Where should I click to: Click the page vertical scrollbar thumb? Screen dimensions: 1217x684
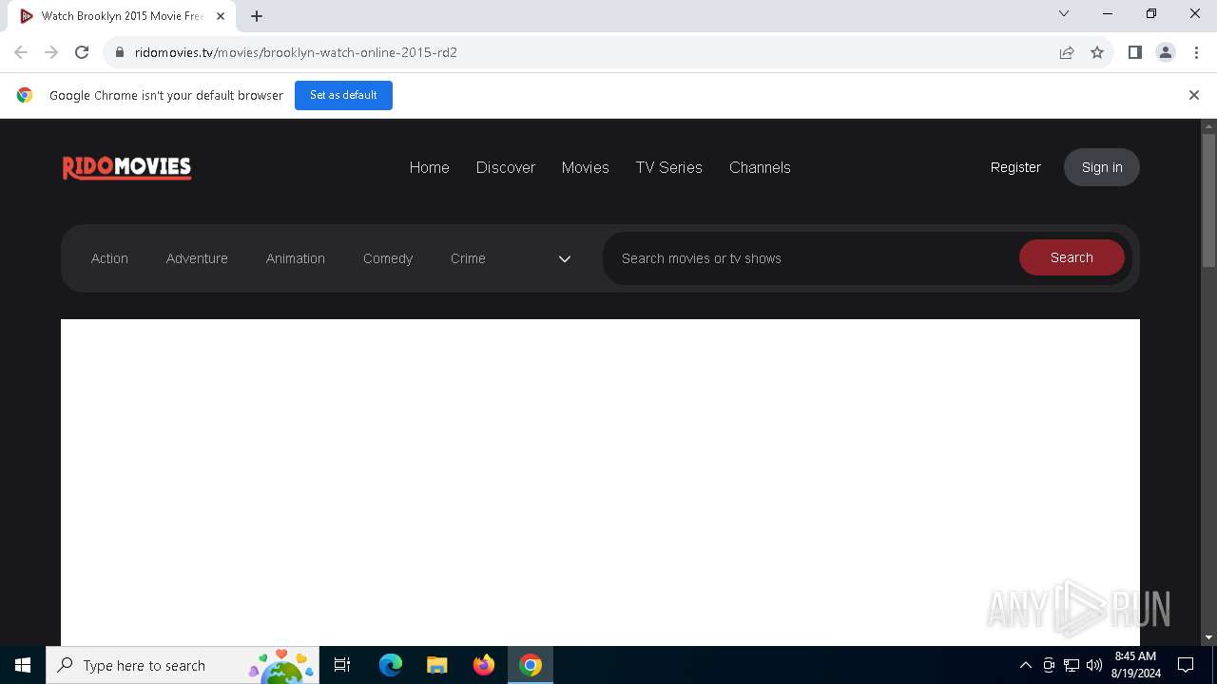point(1209,199)
